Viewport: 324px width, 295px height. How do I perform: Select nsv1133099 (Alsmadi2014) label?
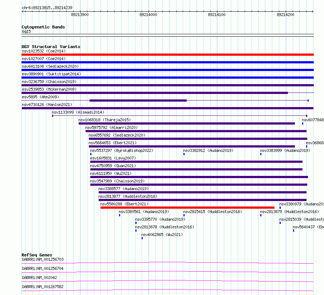pyautogui.click(x=78, y=112)
